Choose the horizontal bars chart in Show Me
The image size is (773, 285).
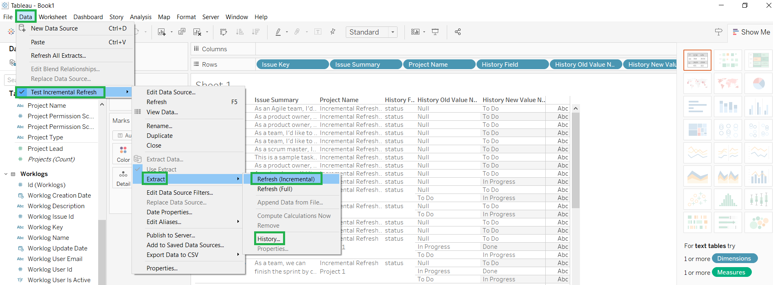click(x=697, y=107)
